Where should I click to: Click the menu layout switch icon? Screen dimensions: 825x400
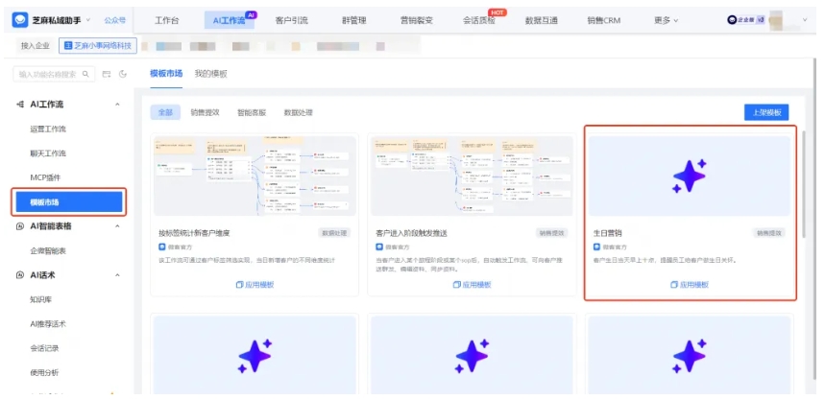point(107,74)
